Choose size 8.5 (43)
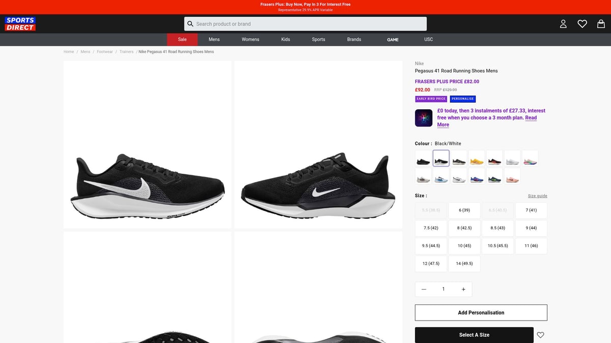611x343 pixels. 497,228
